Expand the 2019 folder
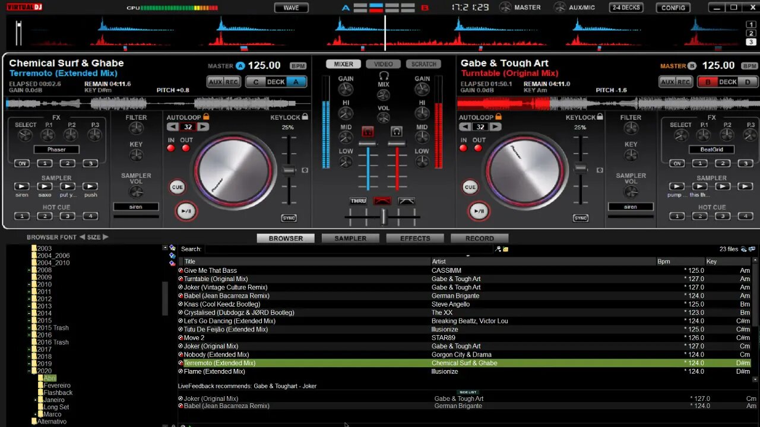This screenshot has width=760, height=427. pyautogui.click(x=29, y=364)
